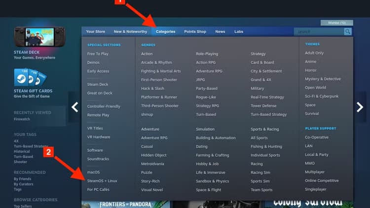Open the Categories tab
This screenshot has width=370, height=208.
165,32
